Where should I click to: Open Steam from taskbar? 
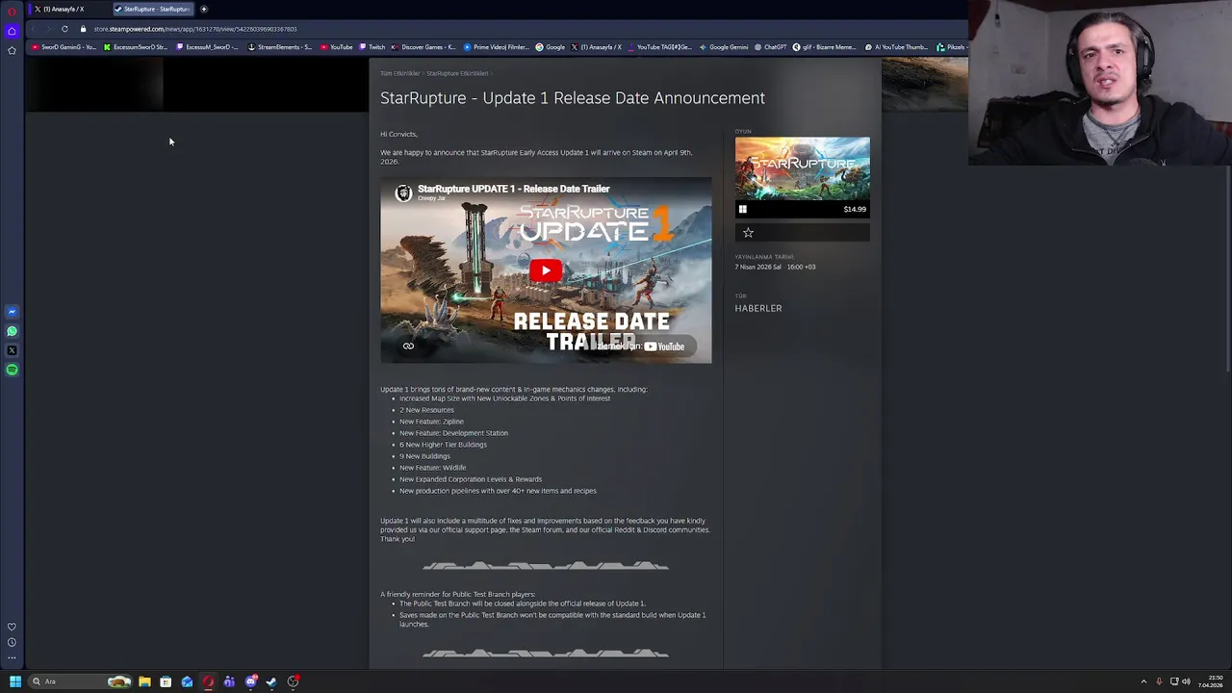tap(271, 681)
